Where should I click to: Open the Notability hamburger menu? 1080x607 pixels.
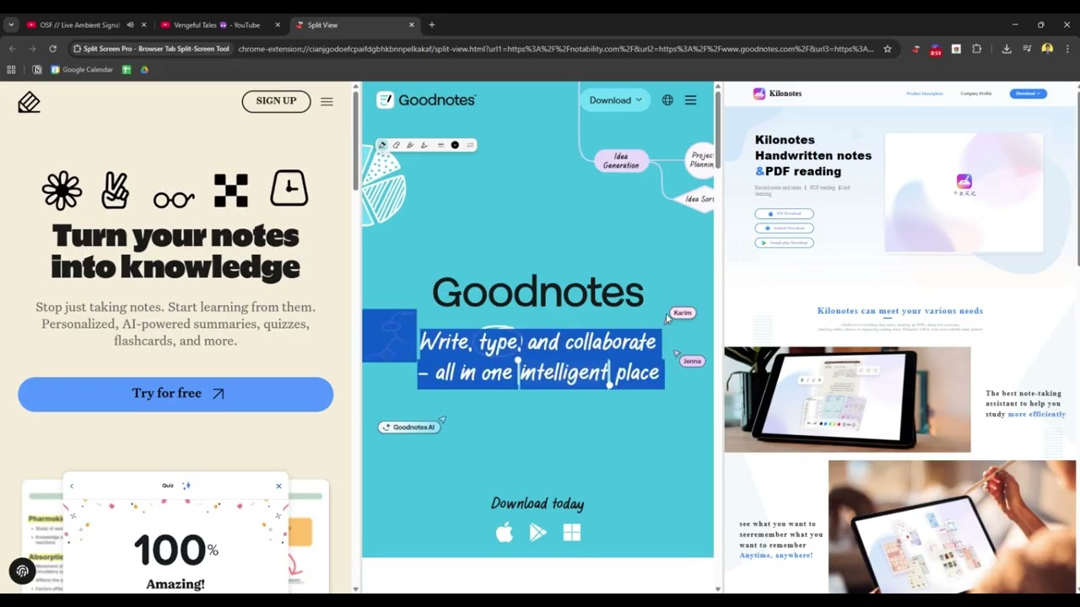click(327, 101)
